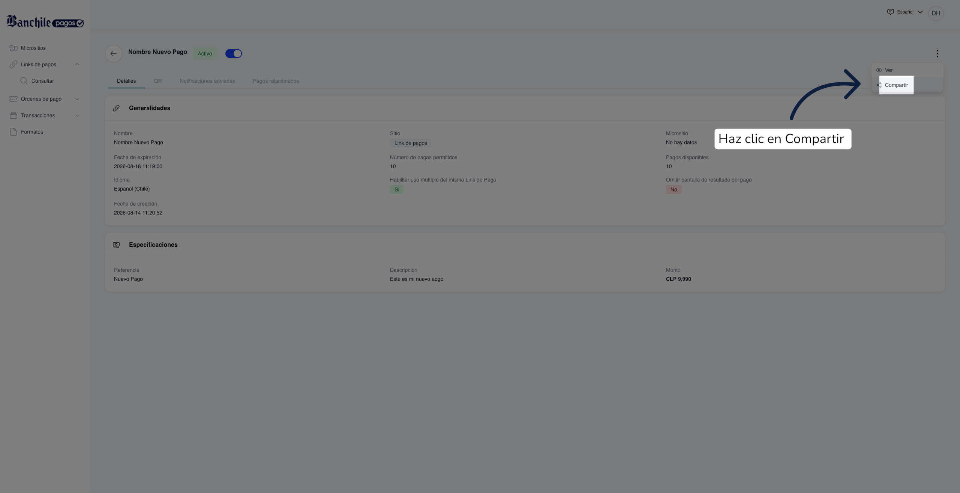This screenshot has width=960, height=493.
Task: Click the Sí badge for multiple use
Action: click(397, 189)
